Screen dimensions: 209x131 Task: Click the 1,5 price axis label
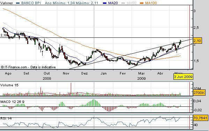click(196, 61)
